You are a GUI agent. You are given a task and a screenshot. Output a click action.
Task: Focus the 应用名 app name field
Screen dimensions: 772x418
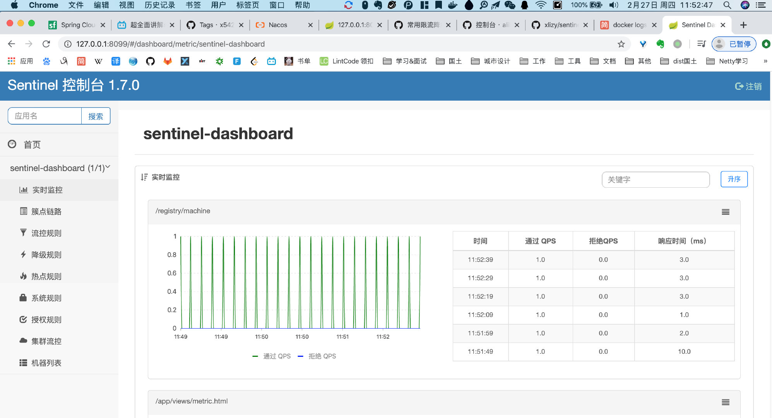click(45, 116)
